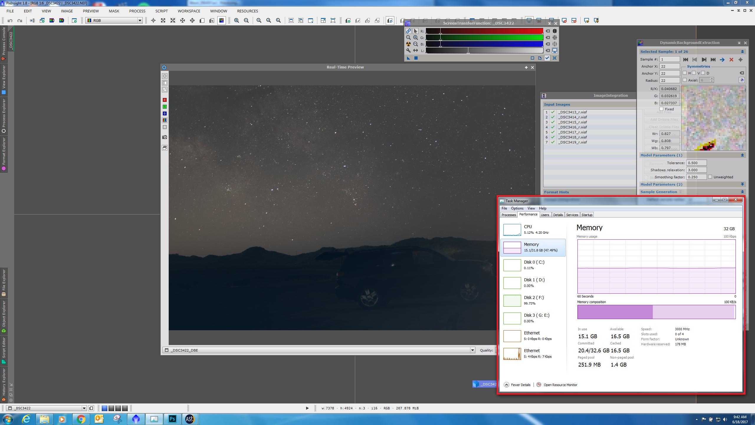Click Open Resource Monitor link
The width and height of the screenshot is (755, 425).
[560, 385]
